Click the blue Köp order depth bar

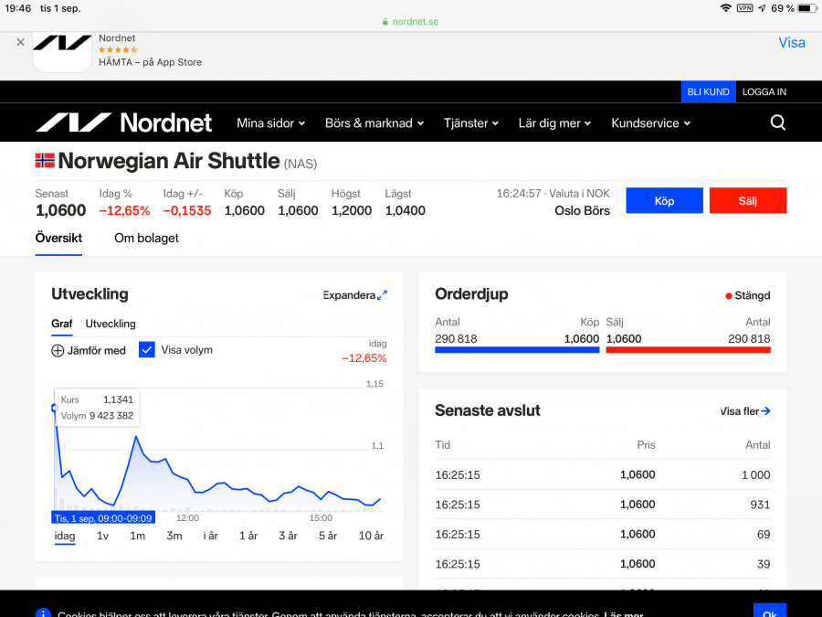(517, 349)
